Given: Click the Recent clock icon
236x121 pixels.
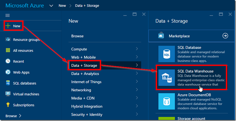Looking at the screenshot, I should (x=8, y=61).
